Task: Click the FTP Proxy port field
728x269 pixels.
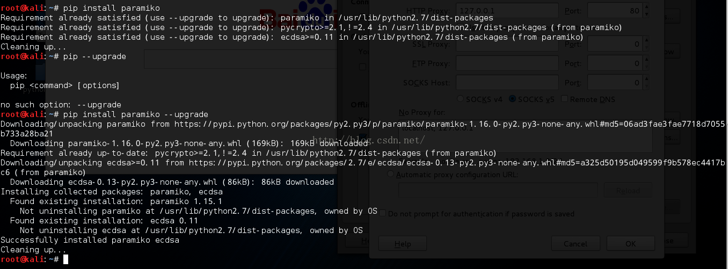Action: click(615, 64)
